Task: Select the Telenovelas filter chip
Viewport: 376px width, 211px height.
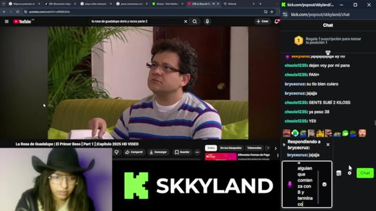Action: [x=254, y=148]
